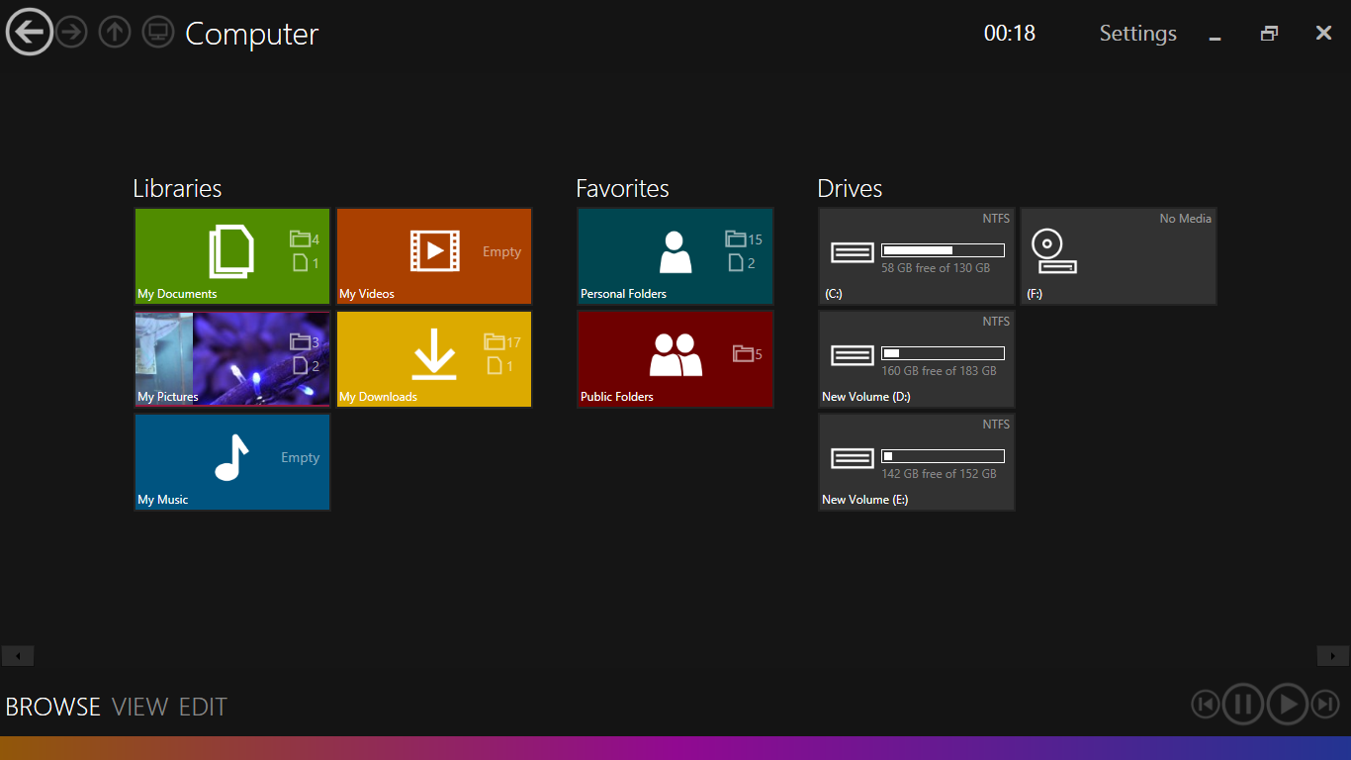Image resolution: width=1351 pixels, height=760 pixels.
Task: Click the Computer monitor icon in header
Action: (x=157, y=33)
